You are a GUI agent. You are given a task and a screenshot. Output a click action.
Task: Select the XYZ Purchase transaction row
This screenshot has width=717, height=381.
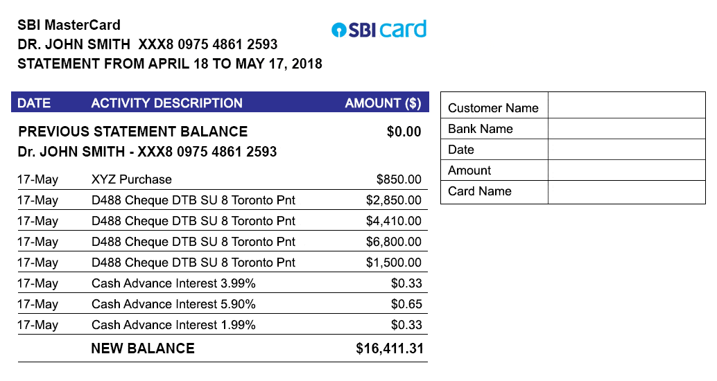(132, 179)
